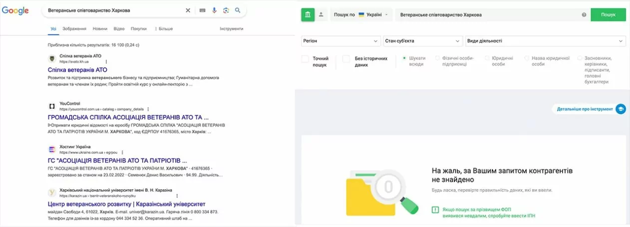Image resolution: width=630 pixels, height=227 pixels.
Task: Click the graduation cap instrument icon
Action: (x=621, y=109)
